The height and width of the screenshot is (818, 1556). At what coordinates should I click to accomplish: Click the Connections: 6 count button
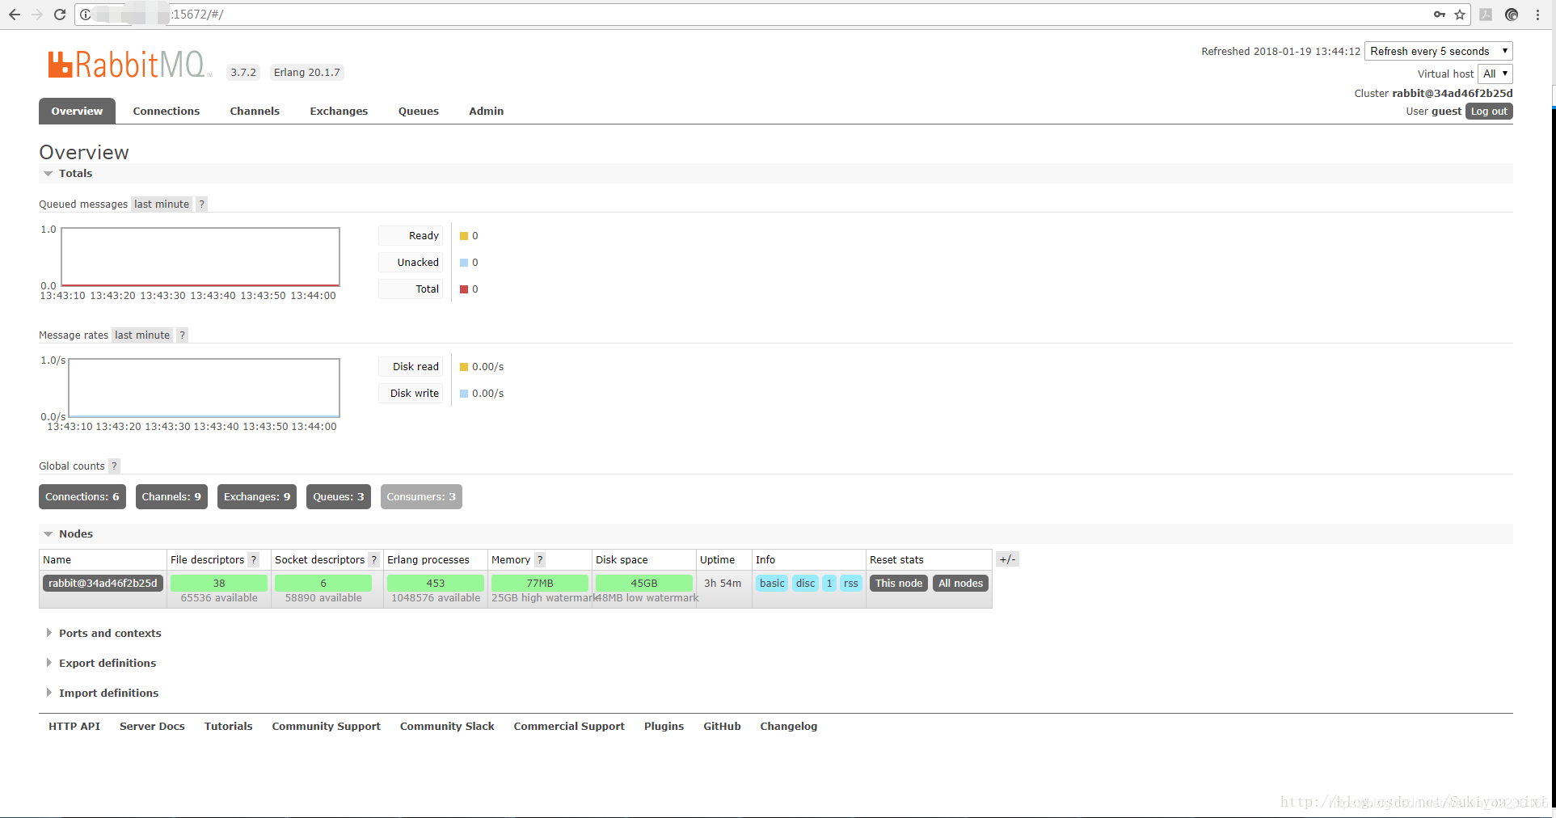tap(82, 497)
